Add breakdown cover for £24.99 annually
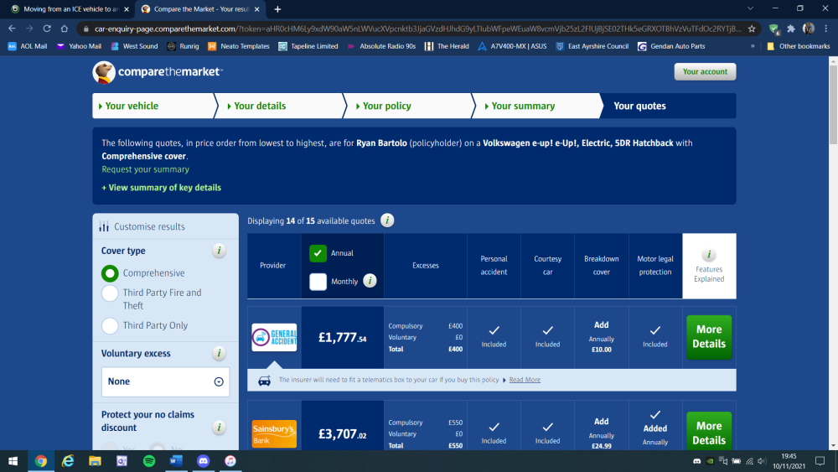This screenshot has width=838, height=472. pyautogui.click(x=601, y=433)
